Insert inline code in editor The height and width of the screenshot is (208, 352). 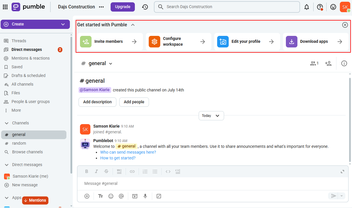pyautogui.click(x=168, y=172)
